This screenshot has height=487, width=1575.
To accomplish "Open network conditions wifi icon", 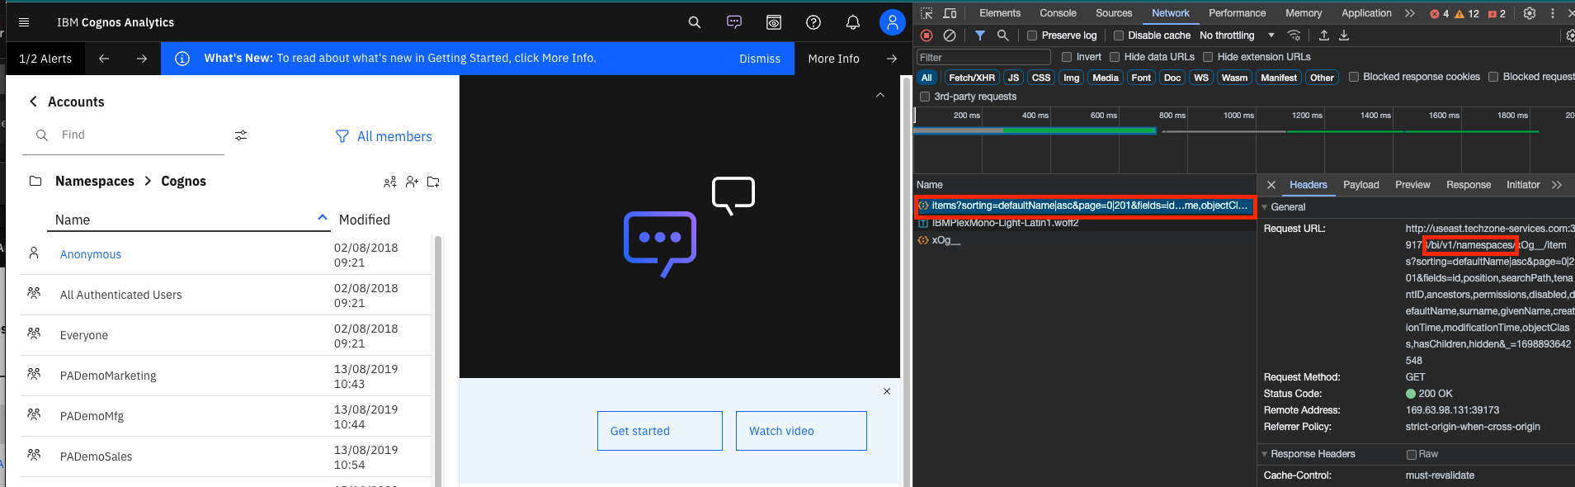I will (1294, 35).
